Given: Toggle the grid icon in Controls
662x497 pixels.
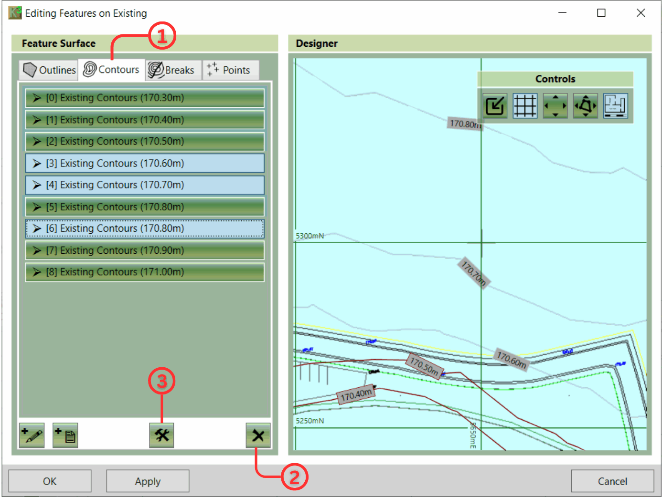Looking at the screenshot, I should point(525,105).
